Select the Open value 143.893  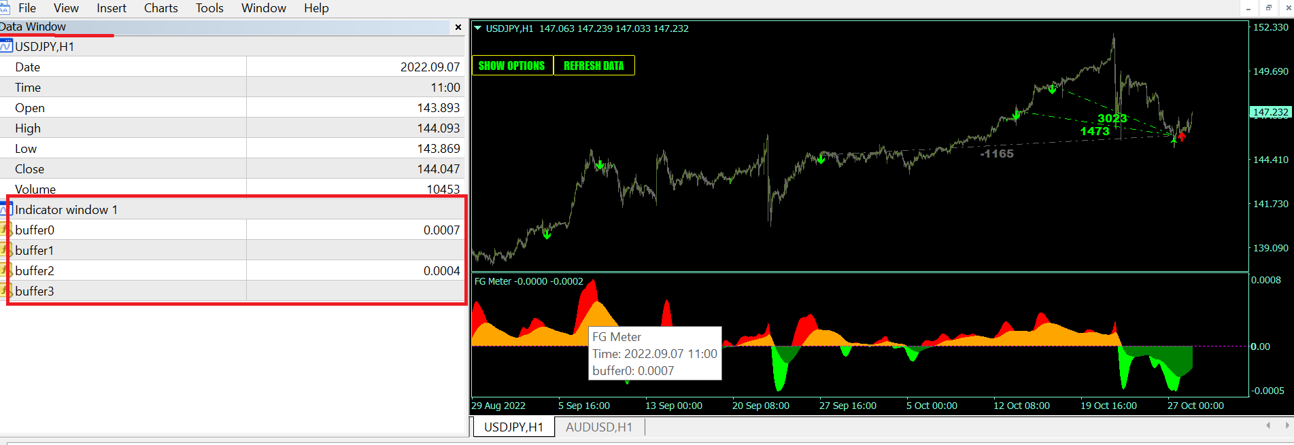tap(439, 107)
